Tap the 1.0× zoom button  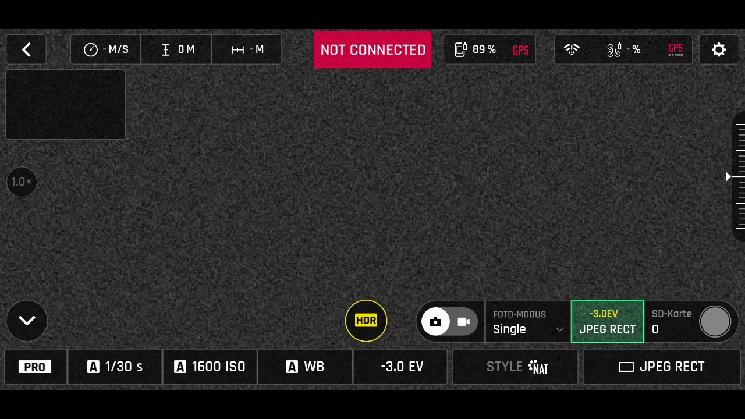(x=22, y=182)
